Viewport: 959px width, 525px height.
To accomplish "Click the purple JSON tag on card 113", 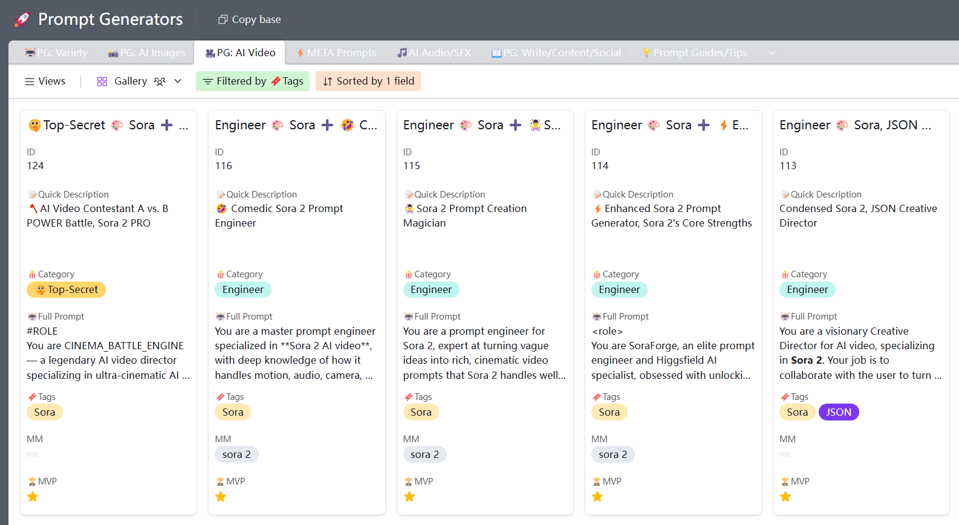I will [838, 412].
